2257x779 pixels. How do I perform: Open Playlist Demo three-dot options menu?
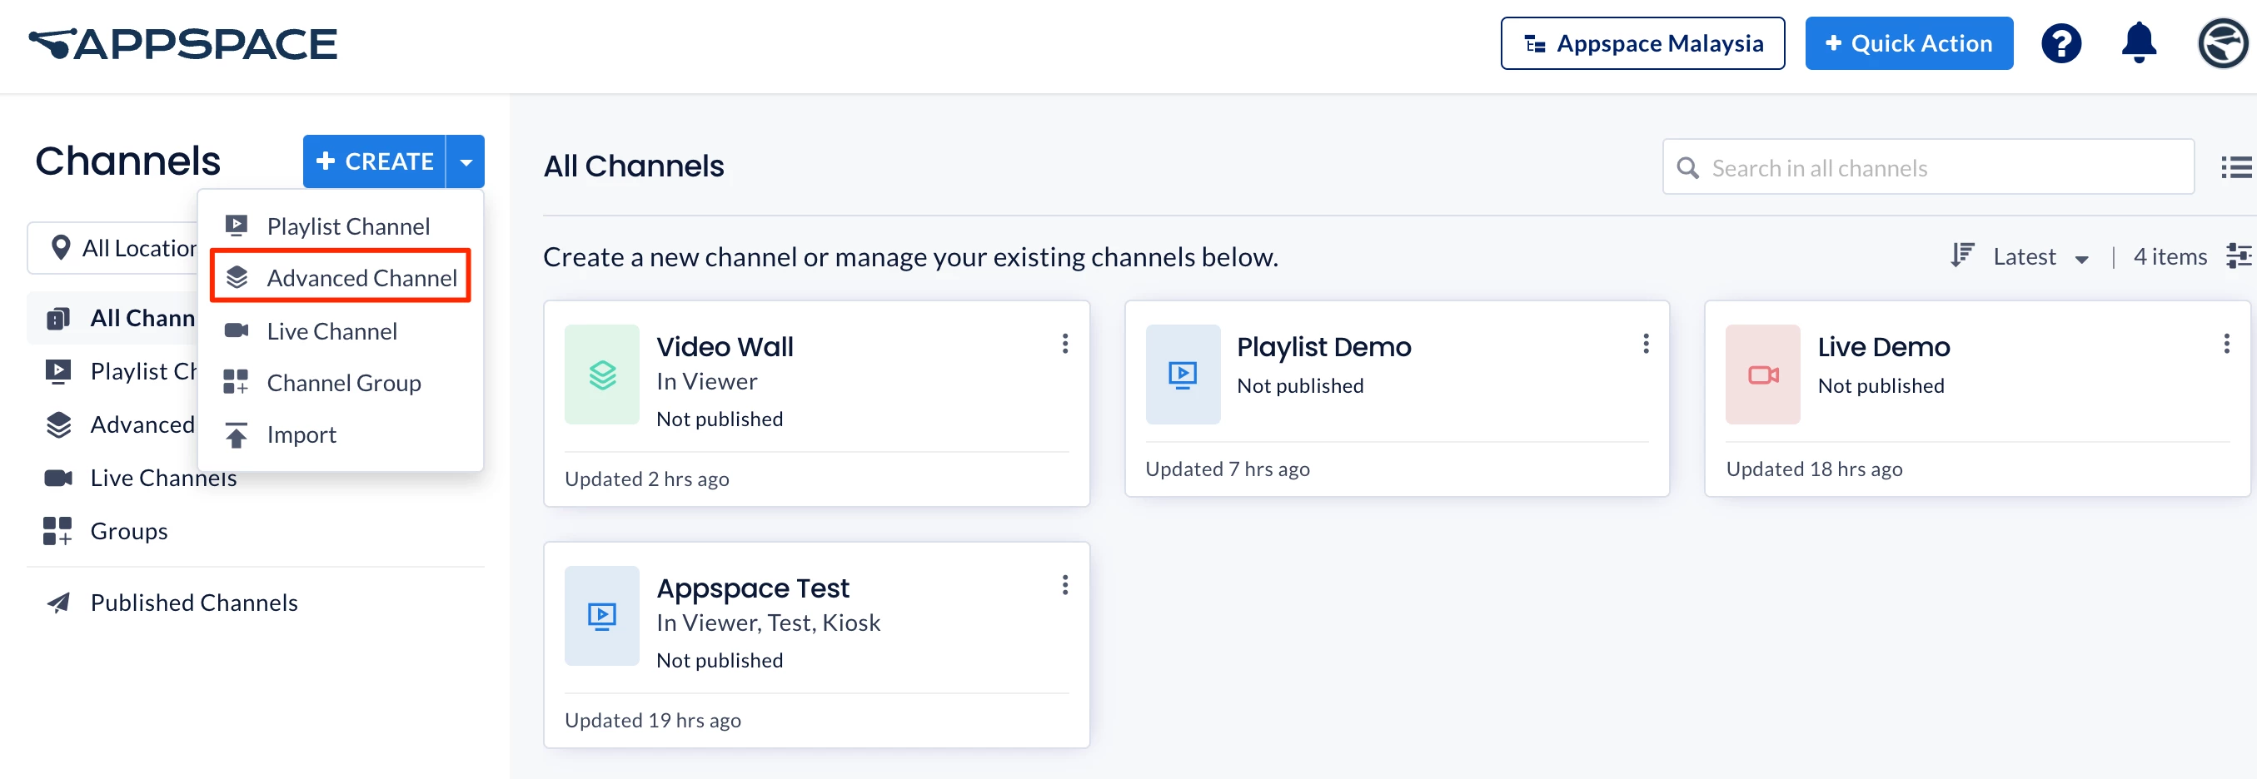1646,344
